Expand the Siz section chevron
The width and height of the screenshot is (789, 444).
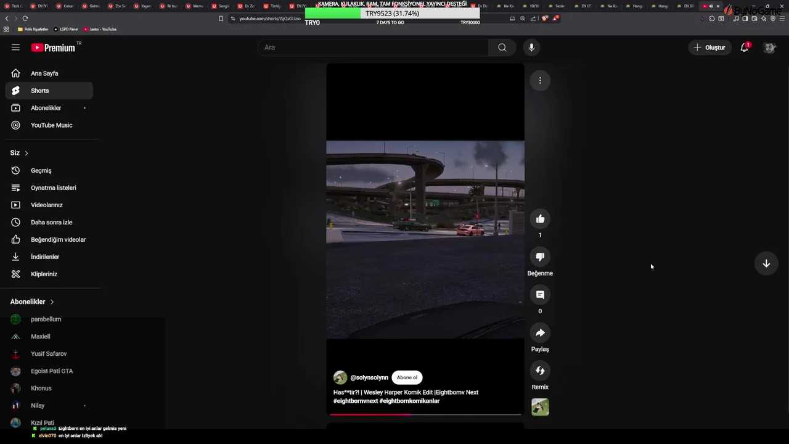tap(26, 153)
